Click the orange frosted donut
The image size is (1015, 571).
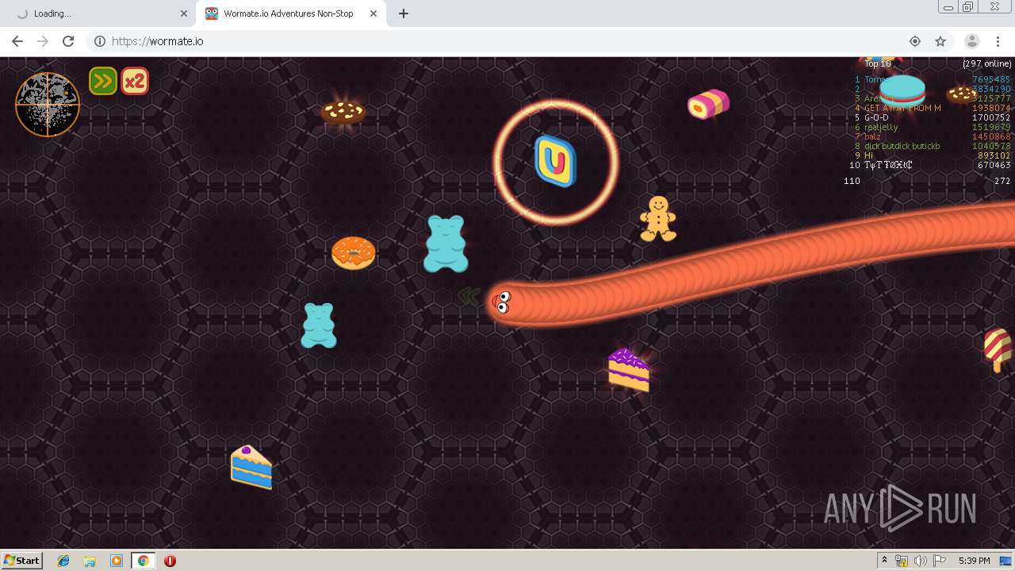354,254
